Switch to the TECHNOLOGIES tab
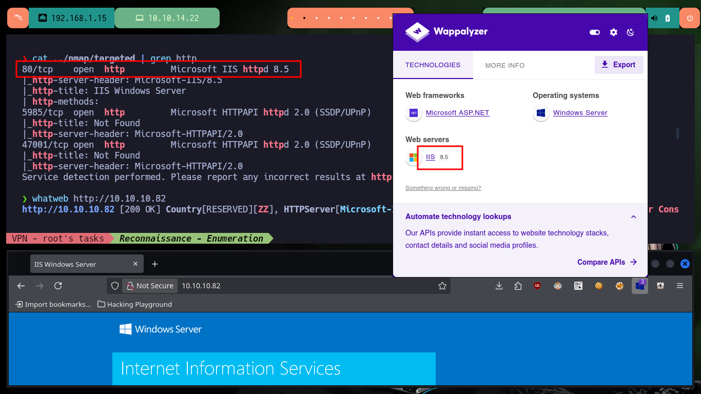The width and height of the screenshot is (701, 394). (433, 65)
